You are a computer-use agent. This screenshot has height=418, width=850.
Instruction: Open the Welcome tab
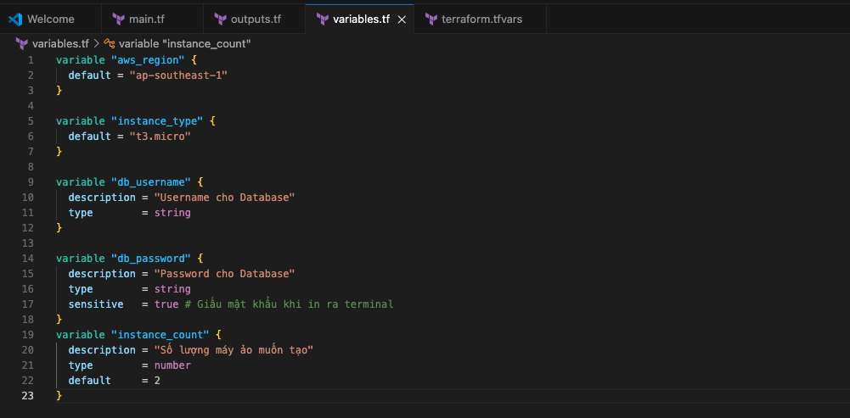click(50, 19)
